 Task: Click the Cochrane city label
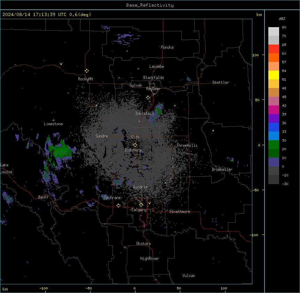click(112, 198)
